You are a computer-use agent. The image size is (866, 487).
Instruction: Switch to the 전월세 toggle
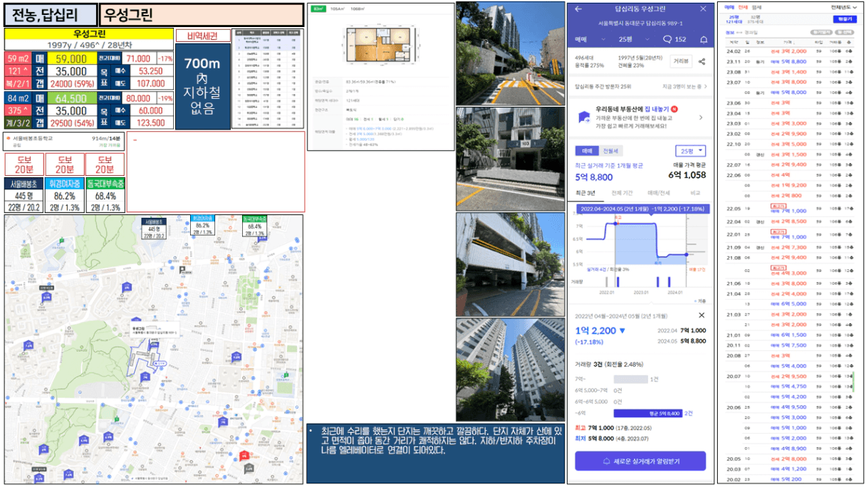[x=611, y=151]
